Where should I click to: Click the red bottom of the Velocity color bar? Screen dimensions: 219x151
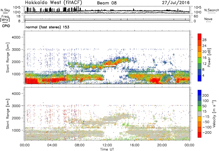pos(200,135)
